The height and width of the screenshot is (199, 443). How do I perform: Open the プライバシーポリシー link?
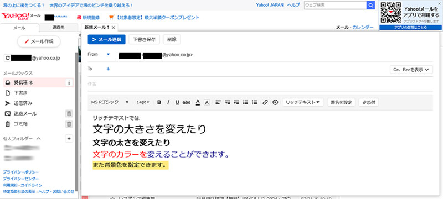coord(21,172)
